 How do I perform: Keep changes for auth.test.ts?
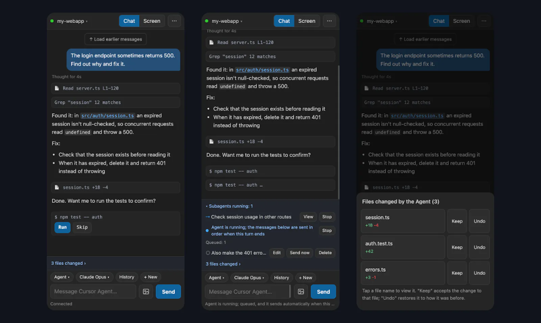click(x=457, y=247)
